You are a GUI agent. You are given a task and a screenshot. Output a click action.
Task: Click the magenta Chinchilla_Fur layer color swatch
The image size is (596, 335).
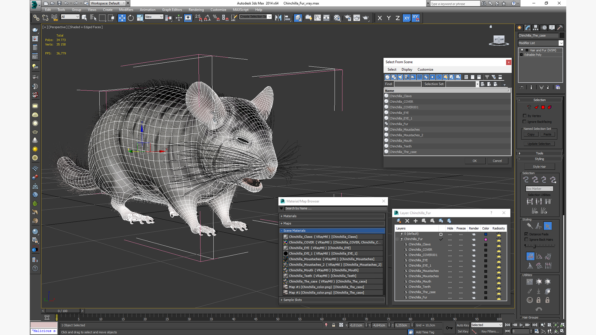(485, 239)
